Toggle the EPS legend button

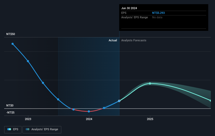point(13,129)
